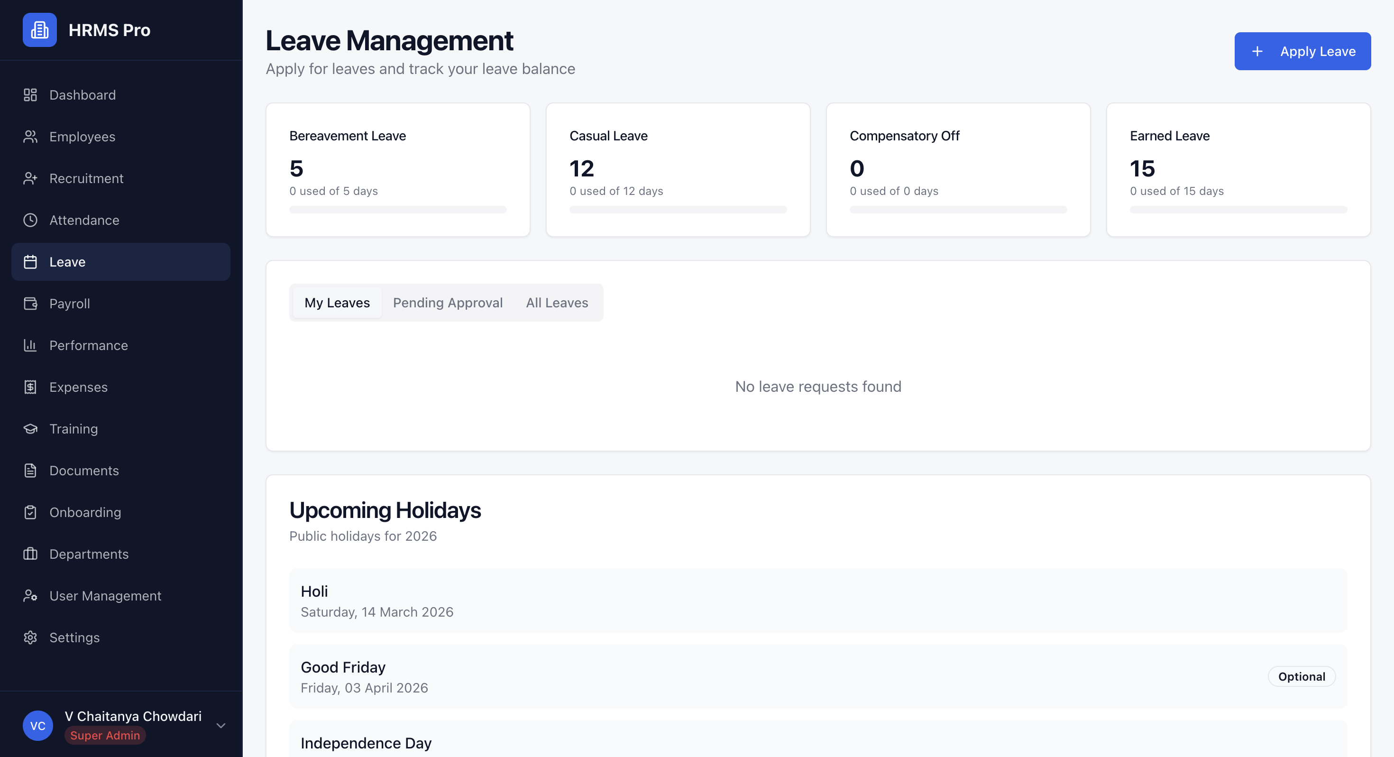Open Settings from the sidebar
1394x757 pixels.
121,637
